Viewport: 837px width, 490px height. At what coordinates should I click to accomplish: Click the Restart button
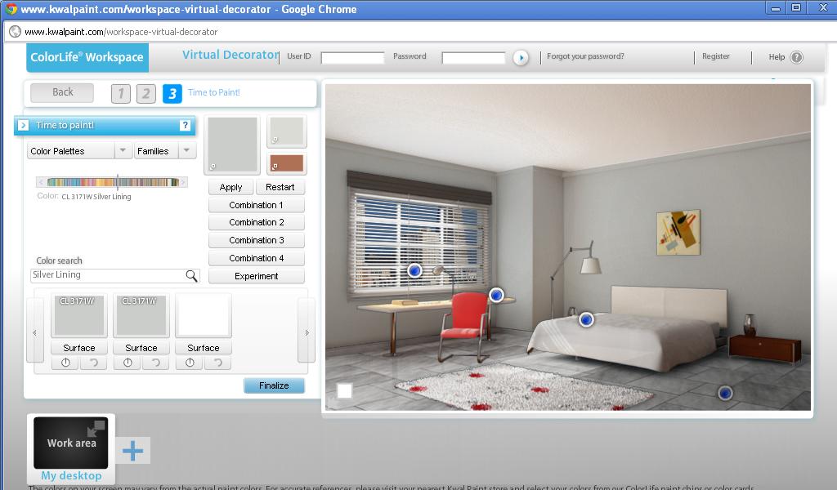coord(280,187)
